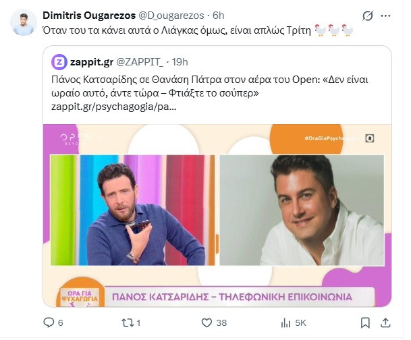This screenshot has height=340, width=411.
Task: Share the tweet via upload arrow icon
Action: point(385,322)
